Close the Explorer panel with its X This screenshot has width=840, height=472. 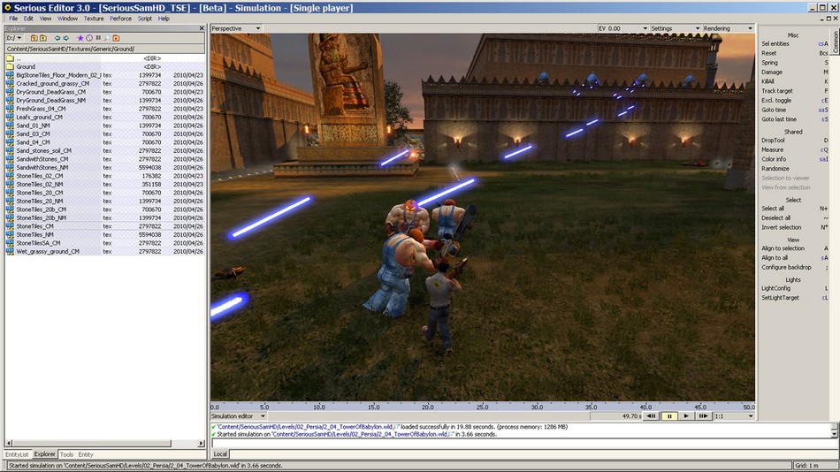(202, 28)
